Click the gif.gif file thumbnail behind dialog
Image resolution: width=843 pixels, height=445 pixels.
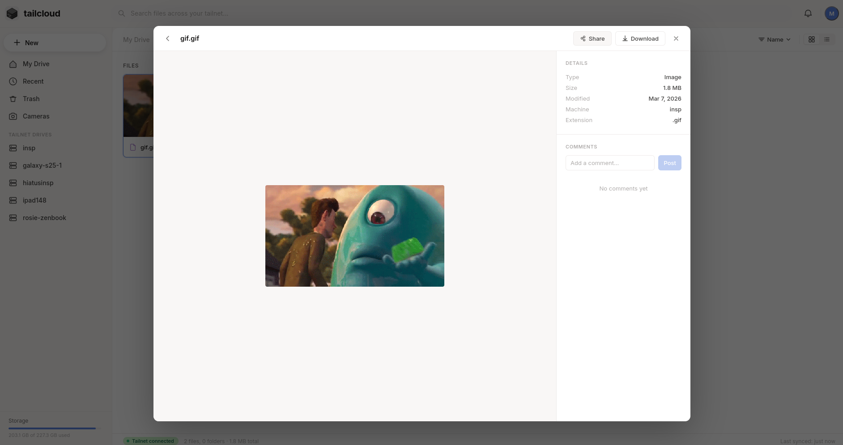tap(138, 106)
